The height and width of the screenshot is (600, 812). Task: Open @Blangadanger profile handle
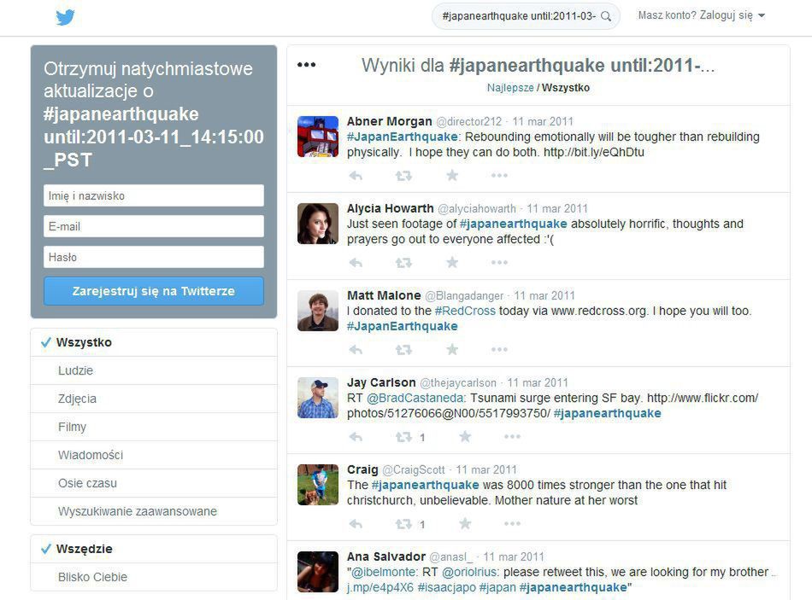(x=464, y=295)
